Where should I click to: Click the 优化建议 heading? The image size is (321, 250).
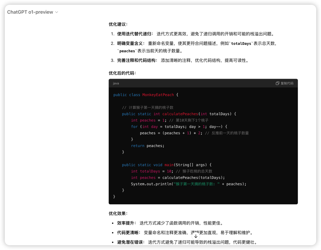(x=118, y=24)
